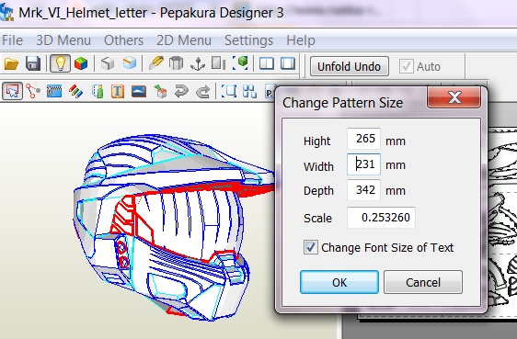Click the colored pencils edge color icon

click(75, 91)
